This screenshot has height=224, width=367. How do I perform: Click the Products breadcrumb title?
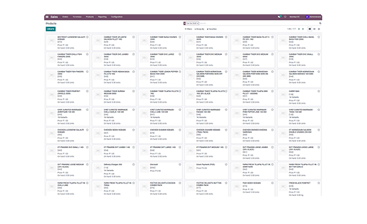51,24
